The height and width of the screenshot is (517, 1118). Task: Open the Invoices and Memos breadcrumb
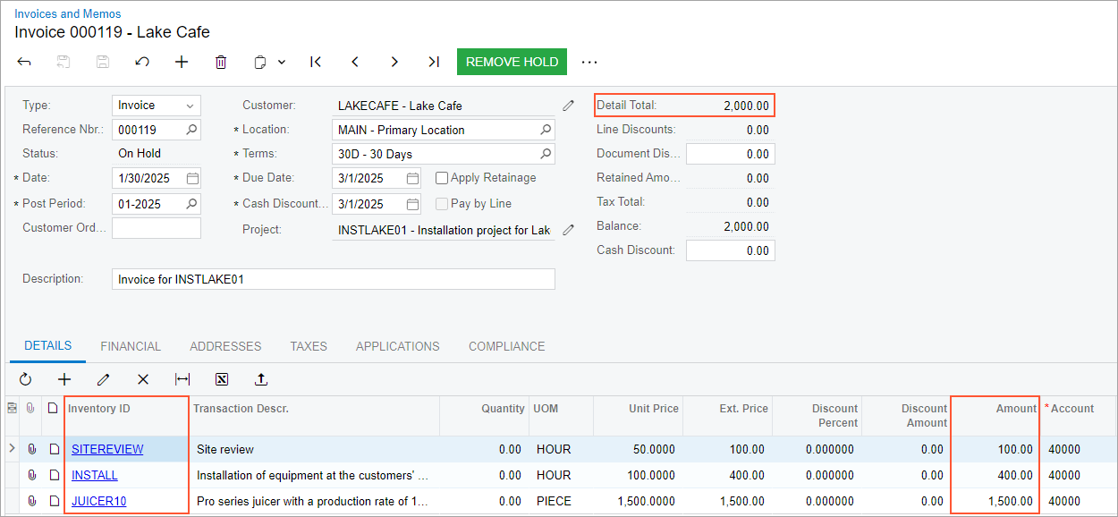coord(68,13)
